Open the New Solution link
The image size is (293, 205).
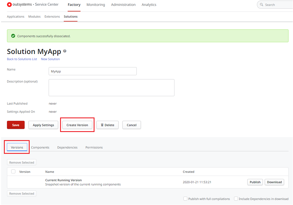(x=50, y=59)
